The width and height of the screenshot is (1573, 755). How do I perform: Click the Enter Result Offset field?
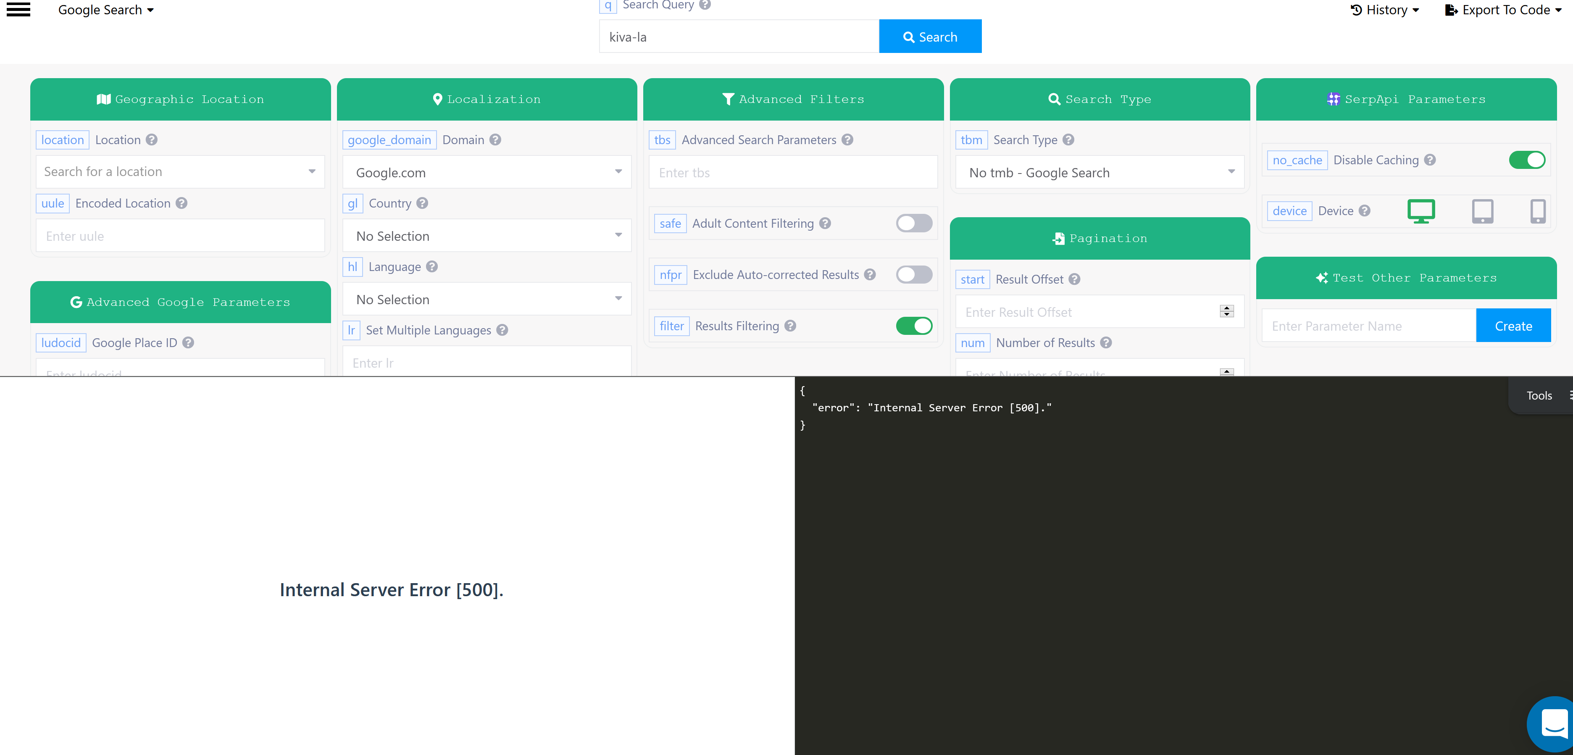click(x=1100, y=311)
